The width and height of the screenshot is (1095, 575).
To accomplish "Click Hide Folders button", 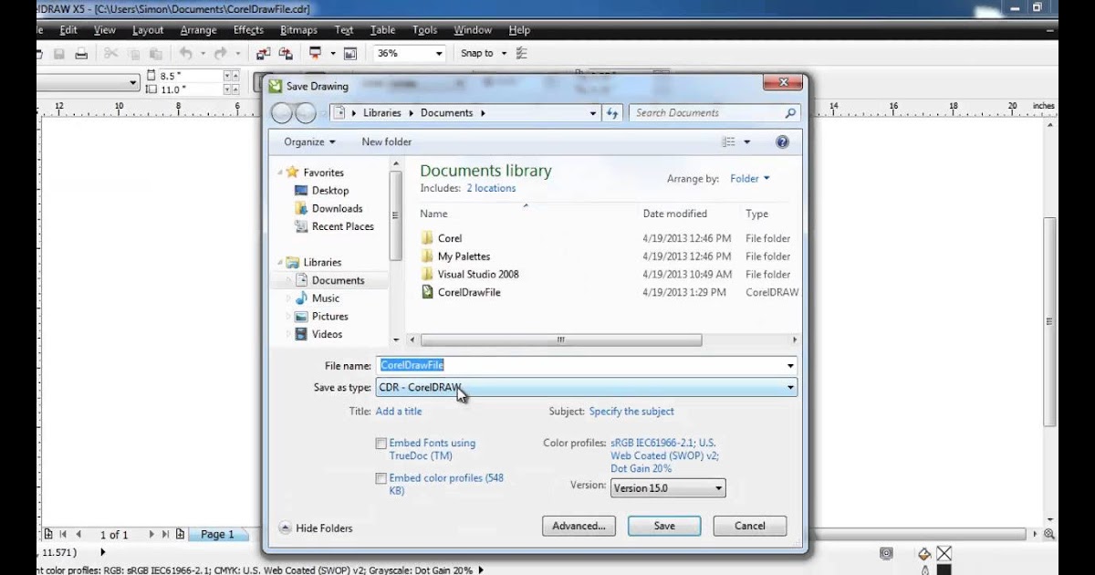I will [316, 528].
